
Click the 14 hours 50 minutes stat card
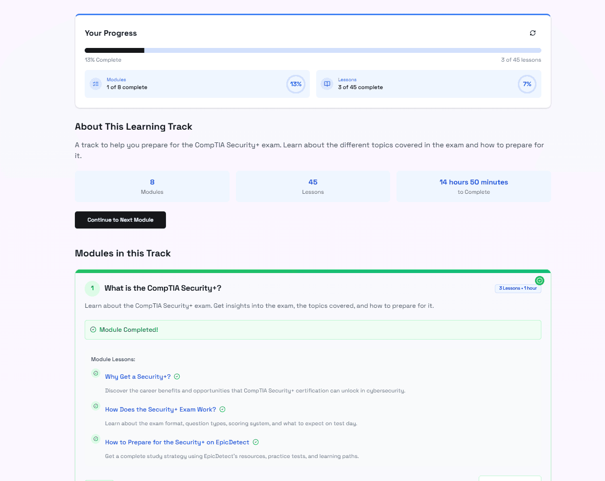473,186
